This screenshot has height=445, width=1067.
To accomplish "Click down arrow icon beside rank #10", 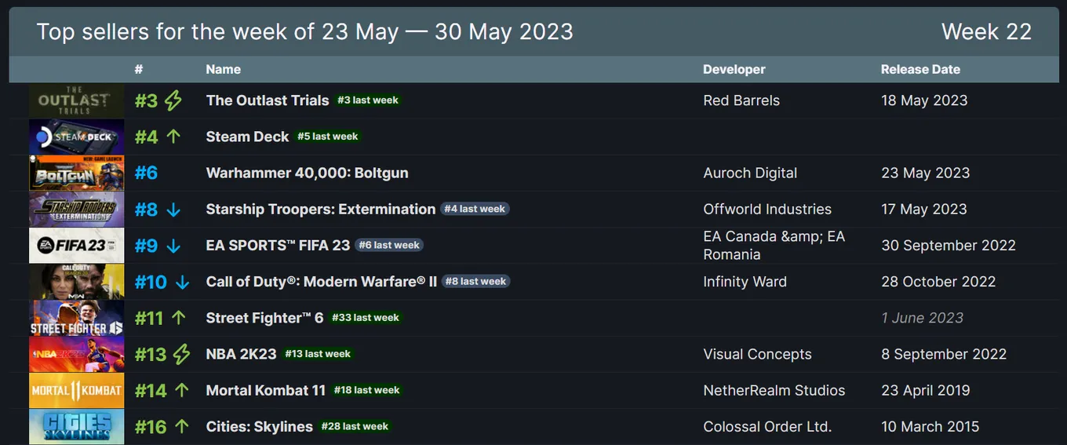I will point(182,282).
